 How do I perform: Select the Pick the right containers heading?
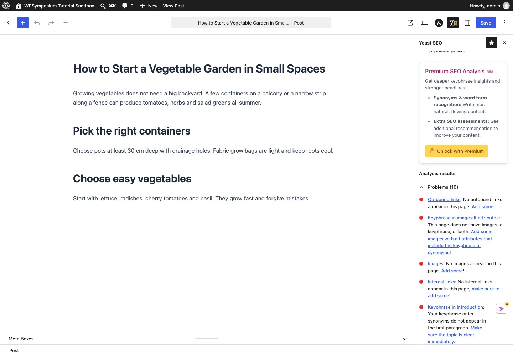point(132,131)
